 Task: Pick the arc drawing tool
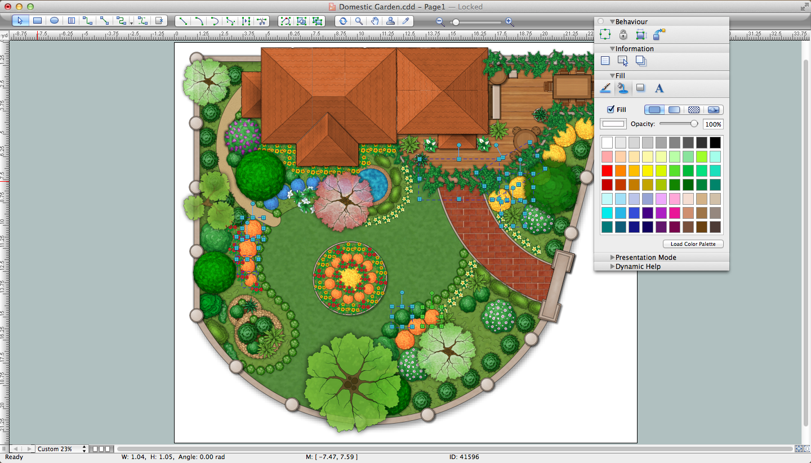click(199, 21)
